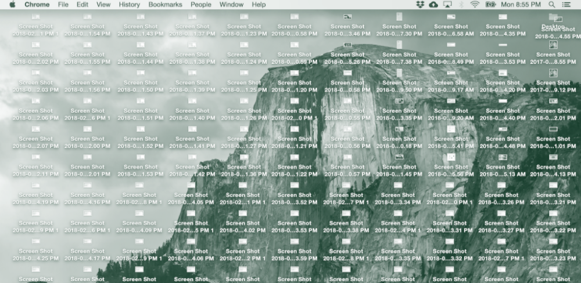581x283 pixels.
Task: Click the Bluetooth status icon
Action: point(461,5)
